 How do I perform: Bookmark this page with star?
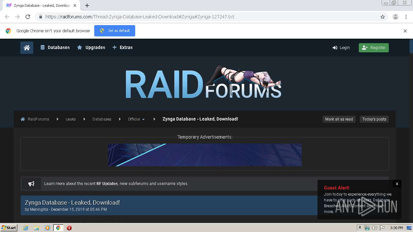(383, 17)
